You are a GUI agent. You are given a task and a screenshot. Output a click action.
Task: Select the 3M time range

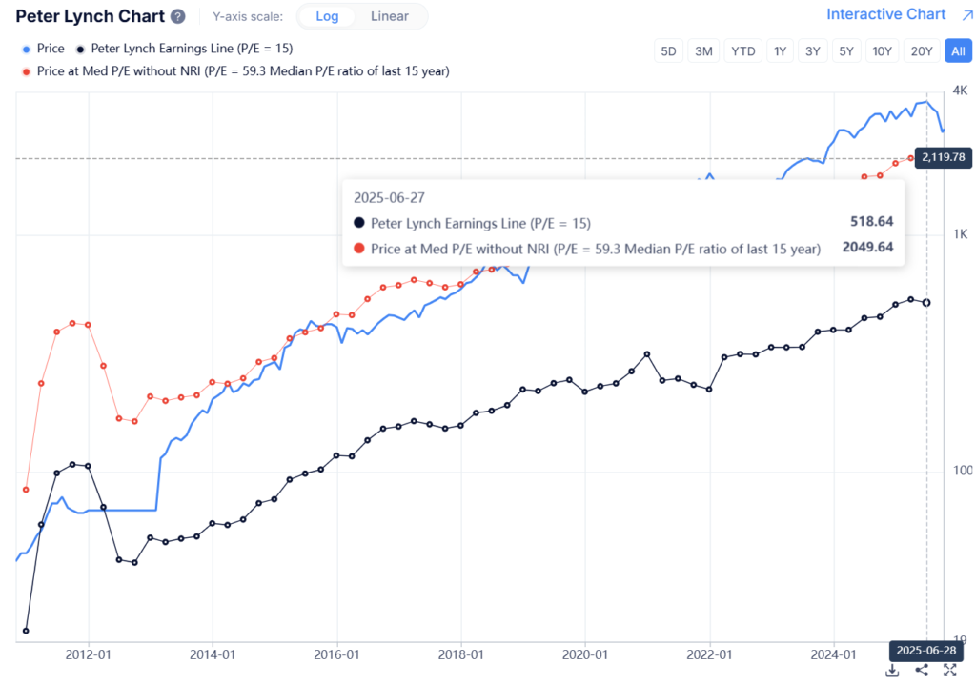tap(704, 51)
